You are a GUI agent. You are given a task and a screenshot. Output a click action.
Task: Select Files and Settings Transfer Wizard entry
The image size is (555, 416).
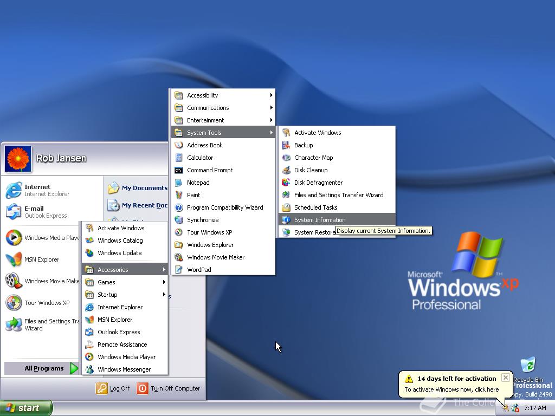point(337,195)
